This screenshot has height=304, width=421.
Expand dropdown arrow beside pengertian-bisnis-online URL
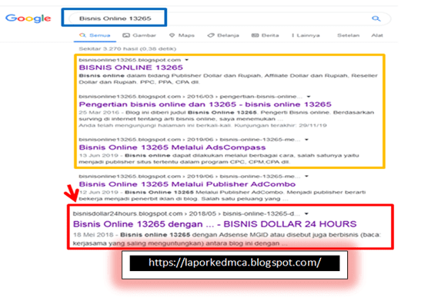pos(309,97)
